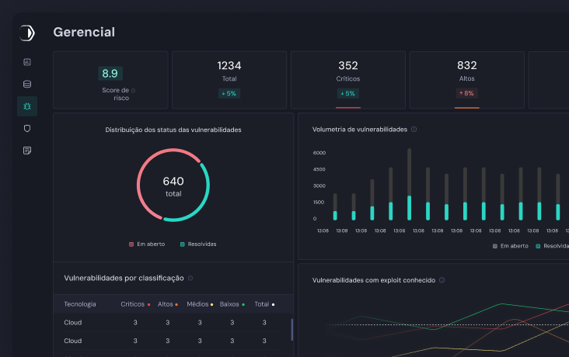Open the Críticos 352 summary card

coord(347,80)
